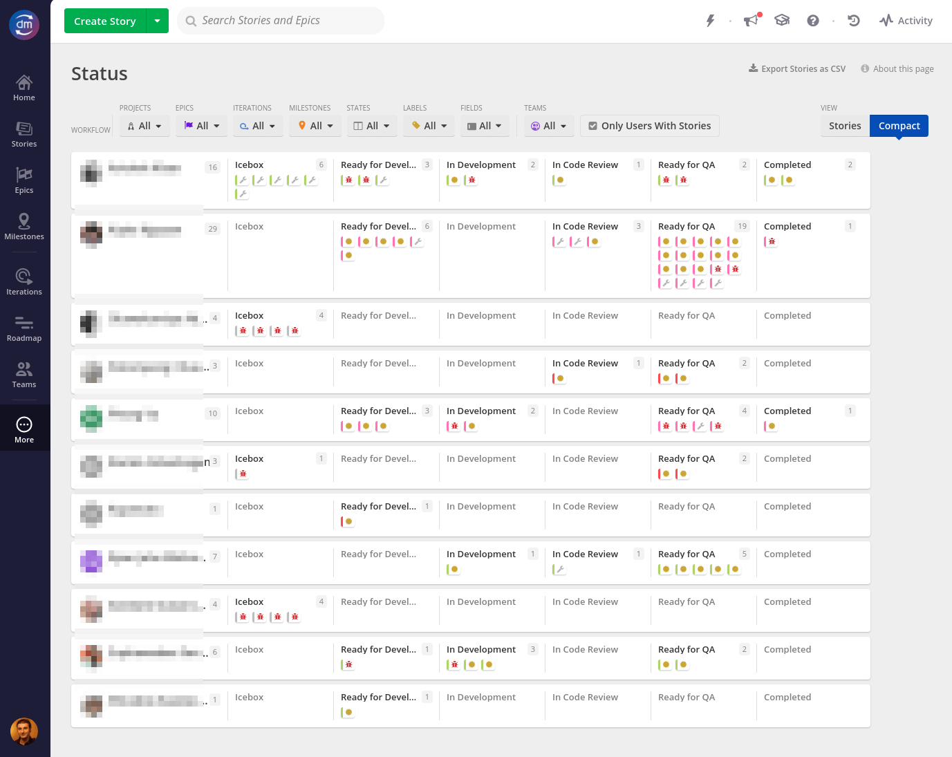The height and width of the screenshot is (757, 952).
Task: Click the help question mark icon
Action: (813, 21)
